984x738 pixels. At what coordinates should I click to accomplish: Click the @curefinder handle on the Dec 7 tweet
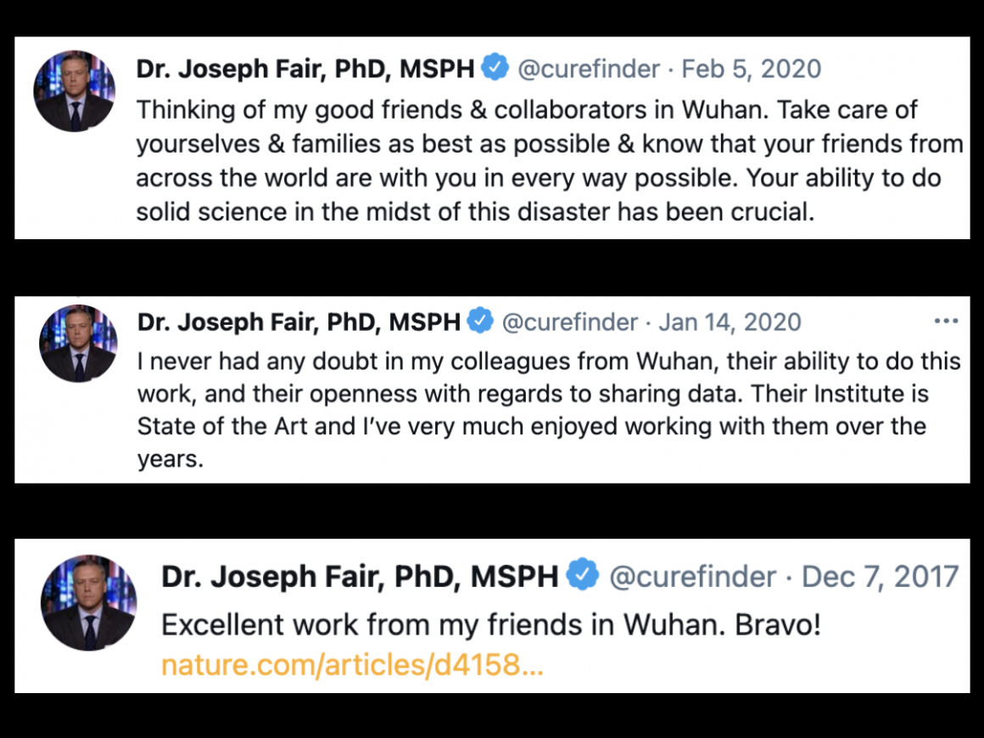click(x=692, y=577)
